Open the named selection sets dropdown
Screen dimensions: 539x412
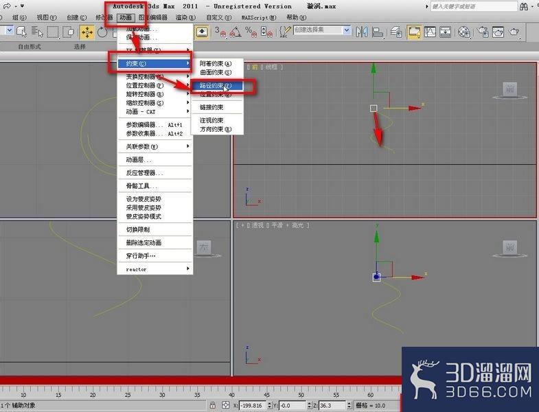[x=347, y=30]
